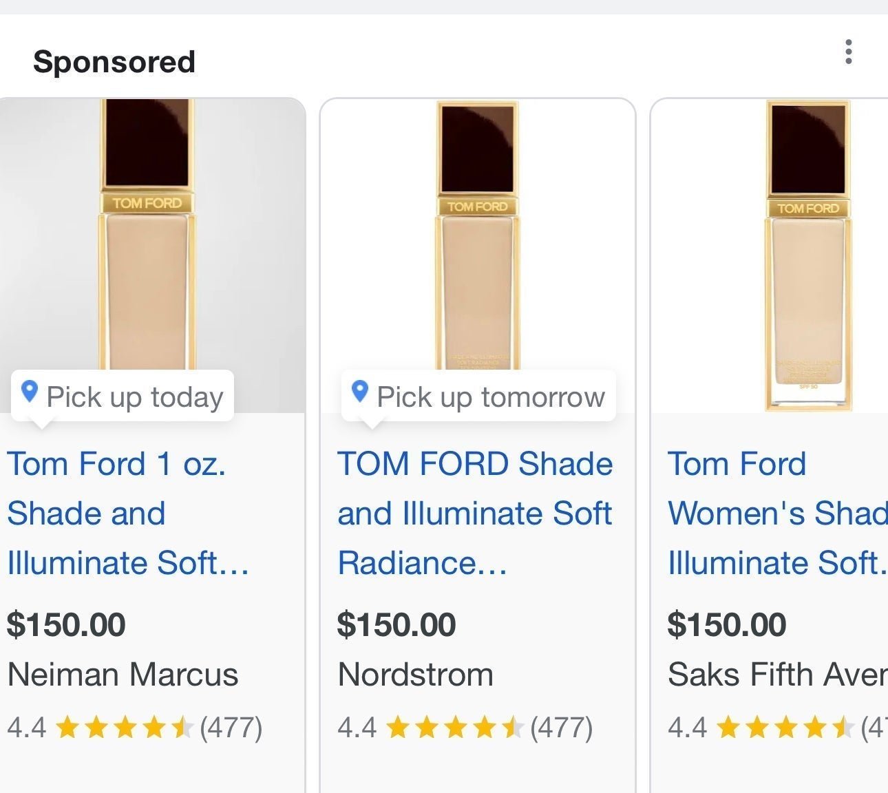Open the Saks foundation product image
The image size is (888, 793).
tap(770, 255)
